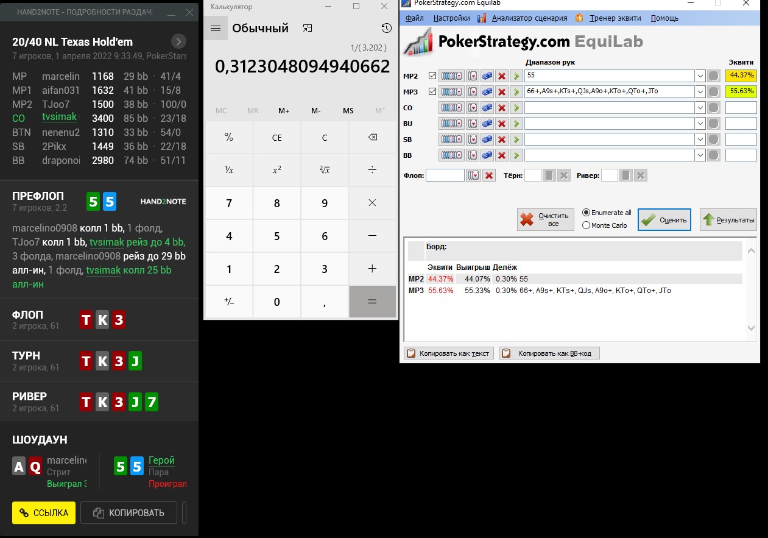Click the random dice icon in CO row

pos(487,107)
